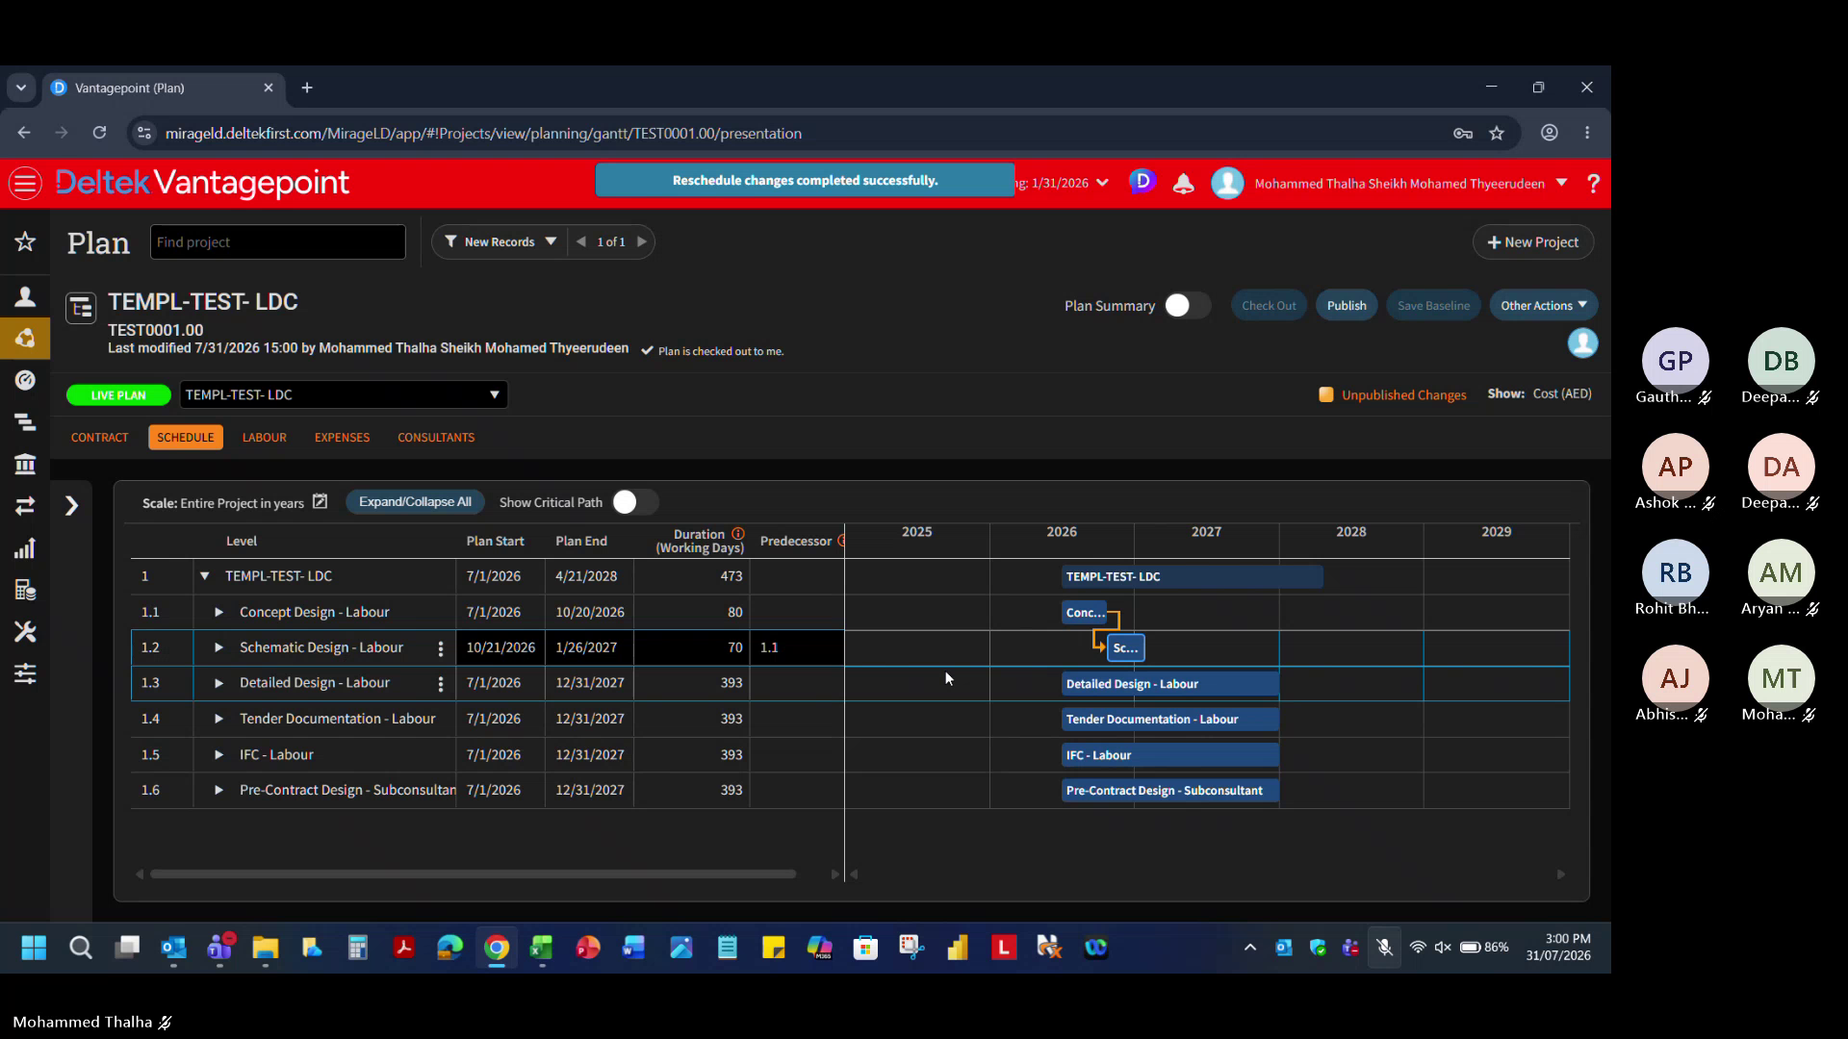Viewport: 1848px width, 1039px height.
Task: Switch to the CONTRACT tab
Action: [x=99, y=438]
